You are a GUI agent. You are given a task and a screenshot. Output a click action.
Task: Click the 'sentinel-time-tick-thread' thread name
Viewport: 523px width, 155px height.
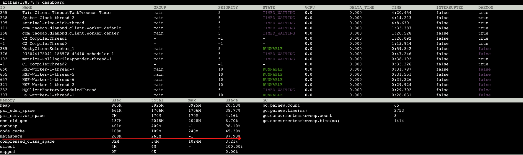(x=53, y=23)
